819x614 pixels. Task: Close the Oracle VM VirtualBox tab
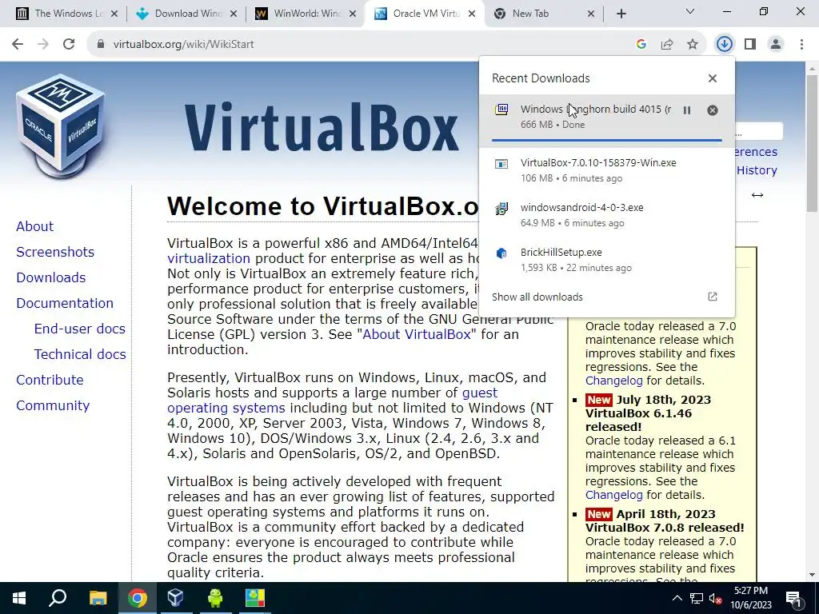[x=472, y=14]
